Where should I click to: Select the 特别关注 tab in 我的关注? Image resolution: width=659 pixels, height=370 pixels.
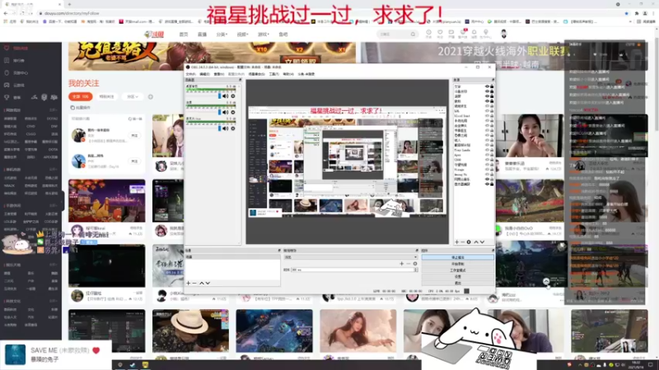click(106, 97)
